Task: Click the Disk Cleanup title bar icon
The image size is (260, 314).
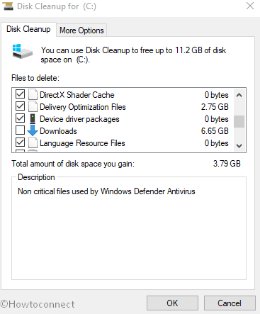Action: 8,6
